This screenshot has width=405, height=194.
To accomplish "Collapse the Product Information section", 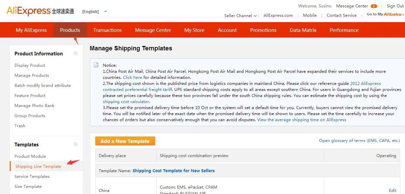I will coord(76,53).
